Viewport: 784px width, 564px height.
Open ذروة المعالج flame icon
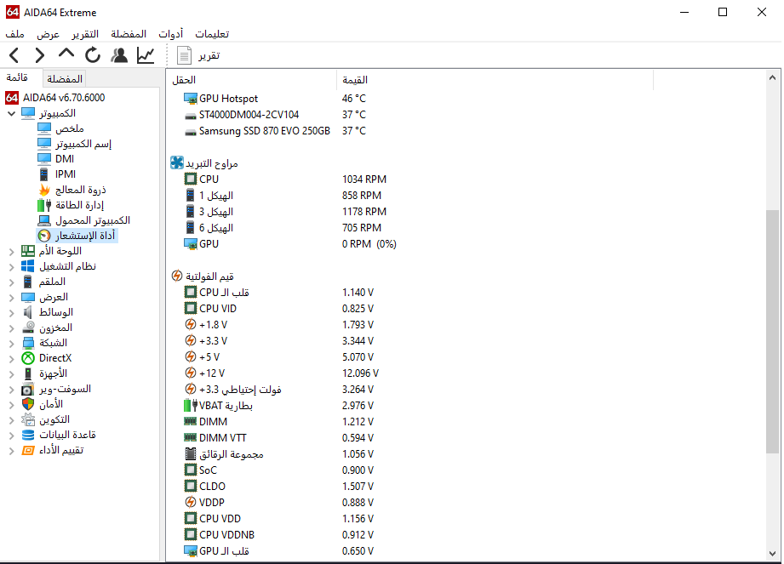pos(44,190)
